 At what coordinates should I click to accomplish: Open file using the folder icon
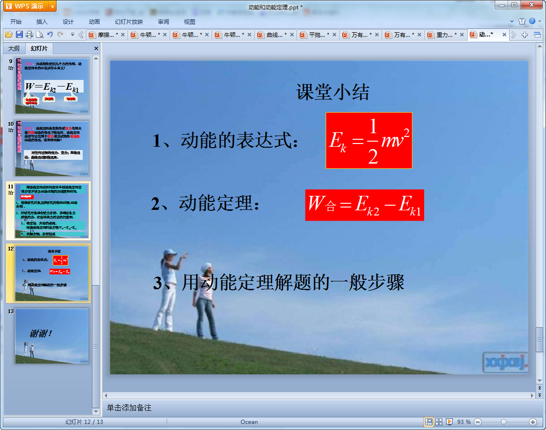[9, 35]
